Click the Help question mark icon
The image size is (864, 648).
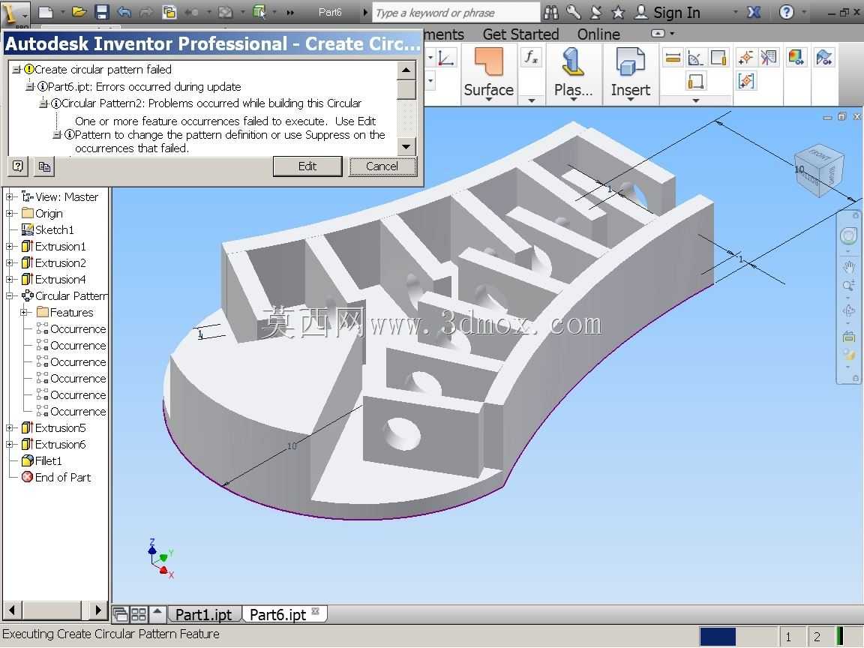point(786,12)
